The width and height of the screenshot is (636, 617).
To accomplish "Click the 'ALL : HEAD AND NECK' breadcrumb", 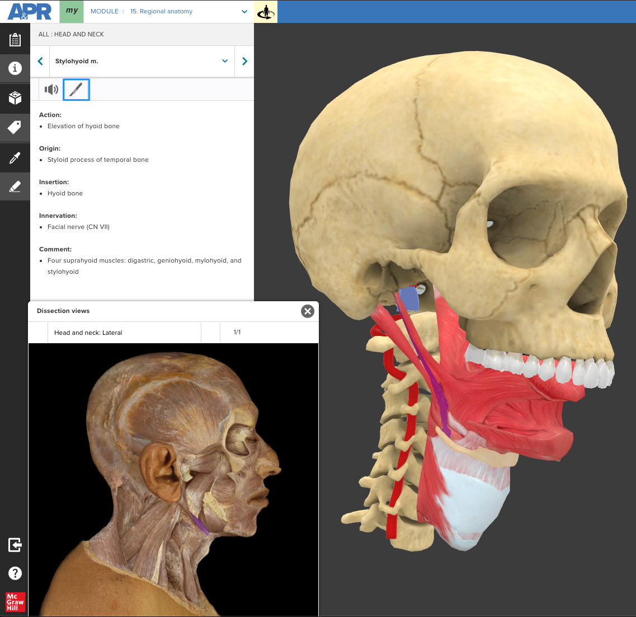I will (x=71, y=35).
